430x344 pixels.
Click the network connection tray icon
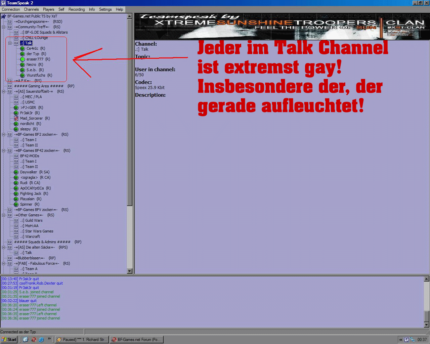point(413,340)
